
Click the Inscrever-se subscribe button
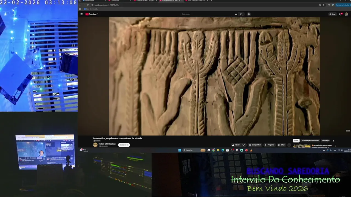pyautogui.click(x=124, y=145)
